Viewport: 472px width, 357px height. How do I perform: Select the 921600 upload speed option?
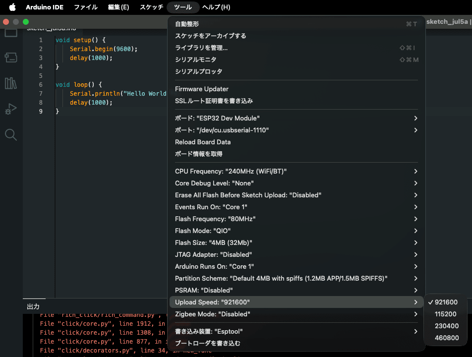coord(445,302)
